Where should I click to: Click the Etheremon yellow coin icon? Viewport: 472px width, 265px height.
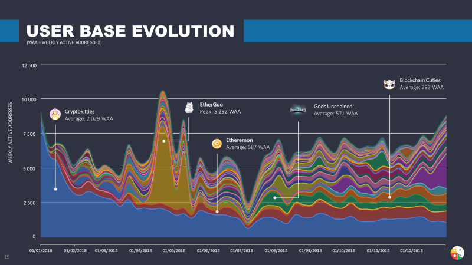tap(217, 143)
